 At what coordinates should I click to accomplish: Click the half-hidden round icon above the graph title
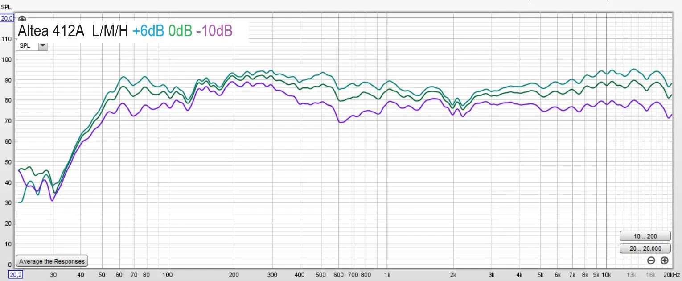[21, 19]
